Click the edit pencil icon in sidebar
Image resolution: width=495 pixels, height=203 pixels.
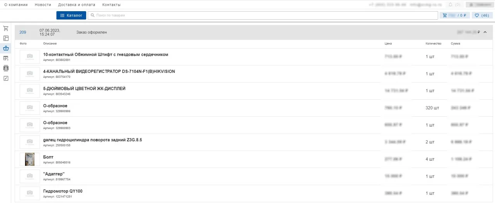point(6,79)
